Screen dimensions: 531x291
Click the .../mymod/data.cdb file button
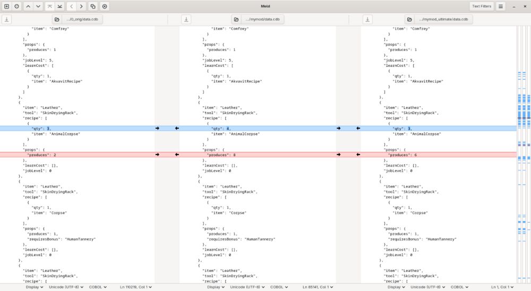(258, 19)
